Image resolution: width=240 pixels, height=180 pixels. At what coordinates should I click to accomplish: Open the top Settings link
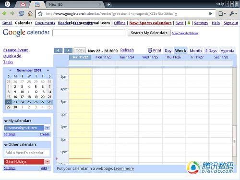[201, 23]
